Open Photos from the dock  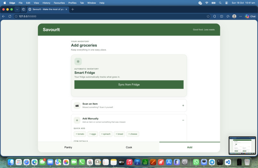point(66,162)
